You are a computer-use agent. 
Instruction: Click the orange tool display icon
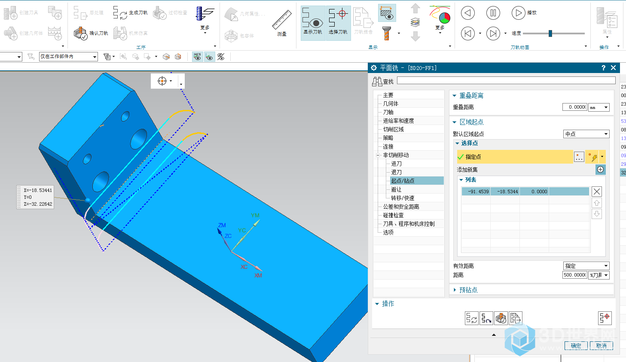coord(387,33)
